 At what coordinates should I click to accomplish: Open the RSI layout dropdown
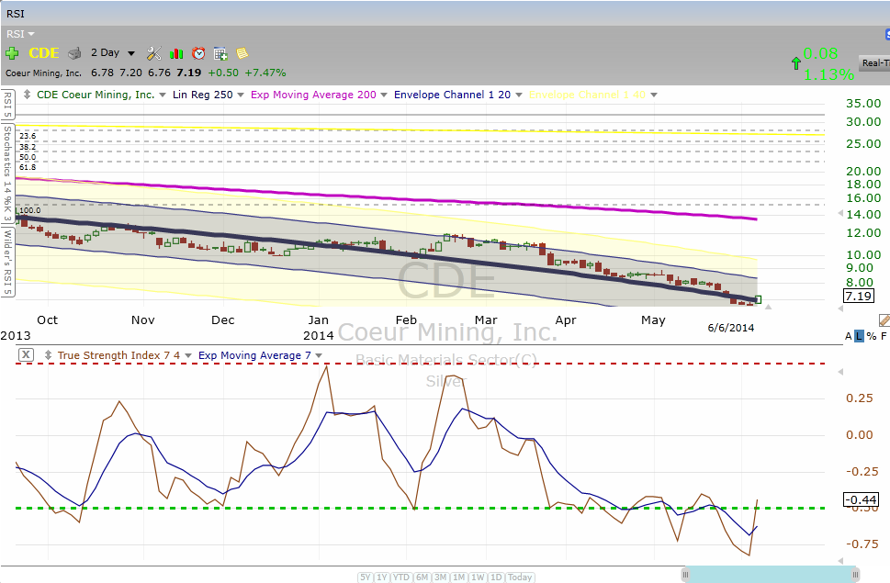click(20, 34)
